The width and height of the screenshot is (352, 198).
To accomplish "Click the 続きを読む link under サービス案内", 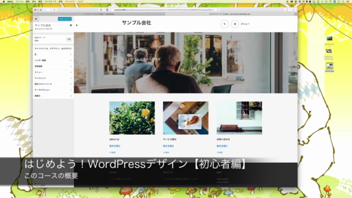I will tap(169, 146).
